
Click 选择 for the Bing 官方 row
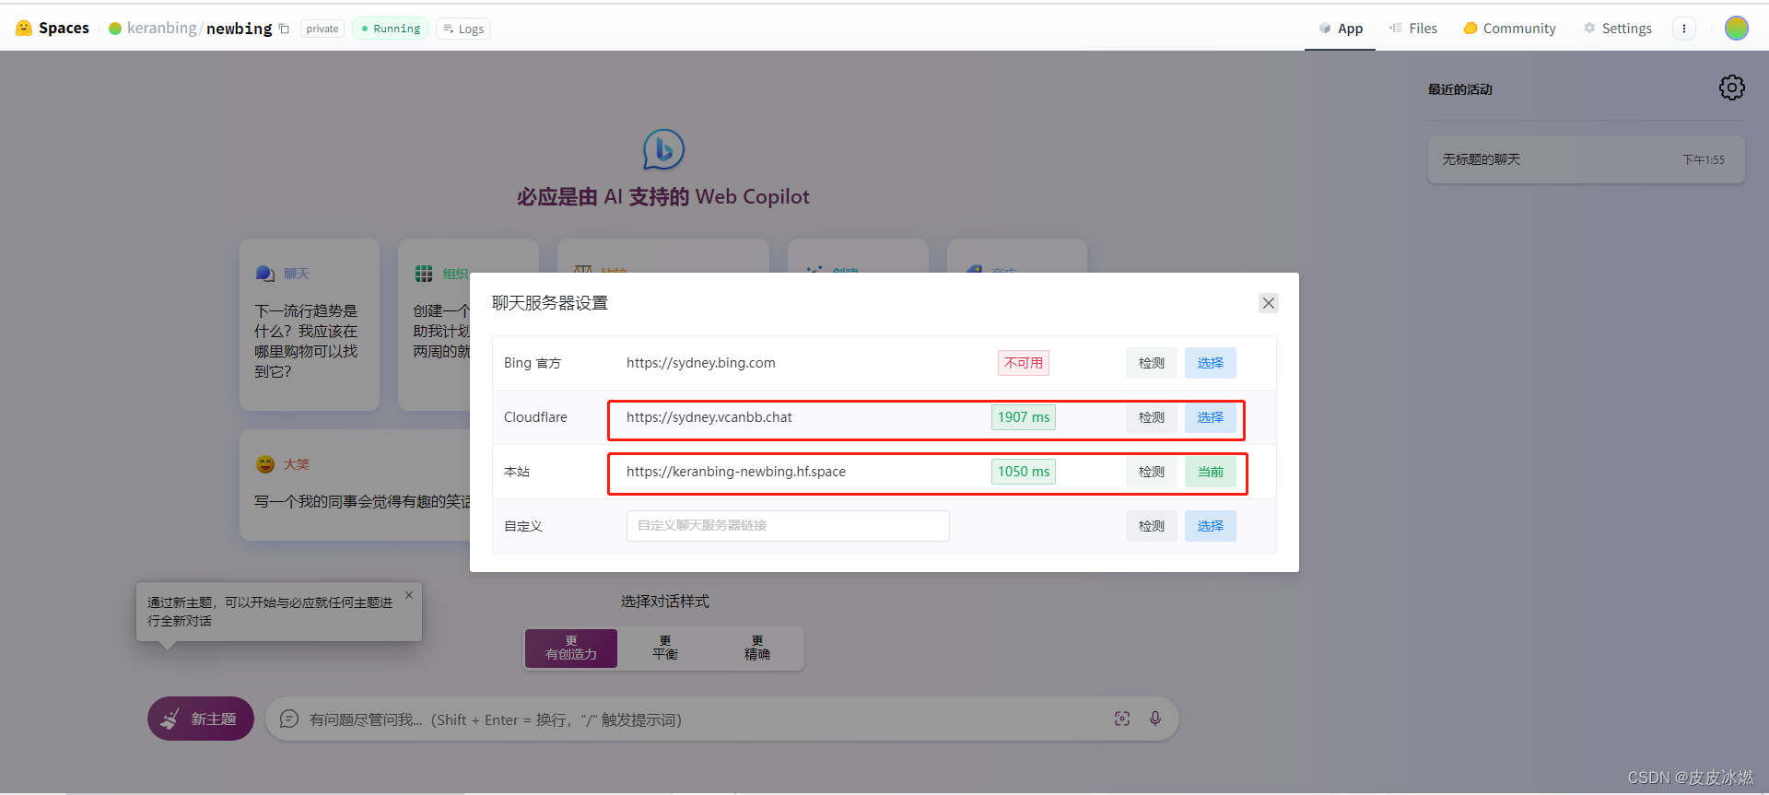[1211, 363]
